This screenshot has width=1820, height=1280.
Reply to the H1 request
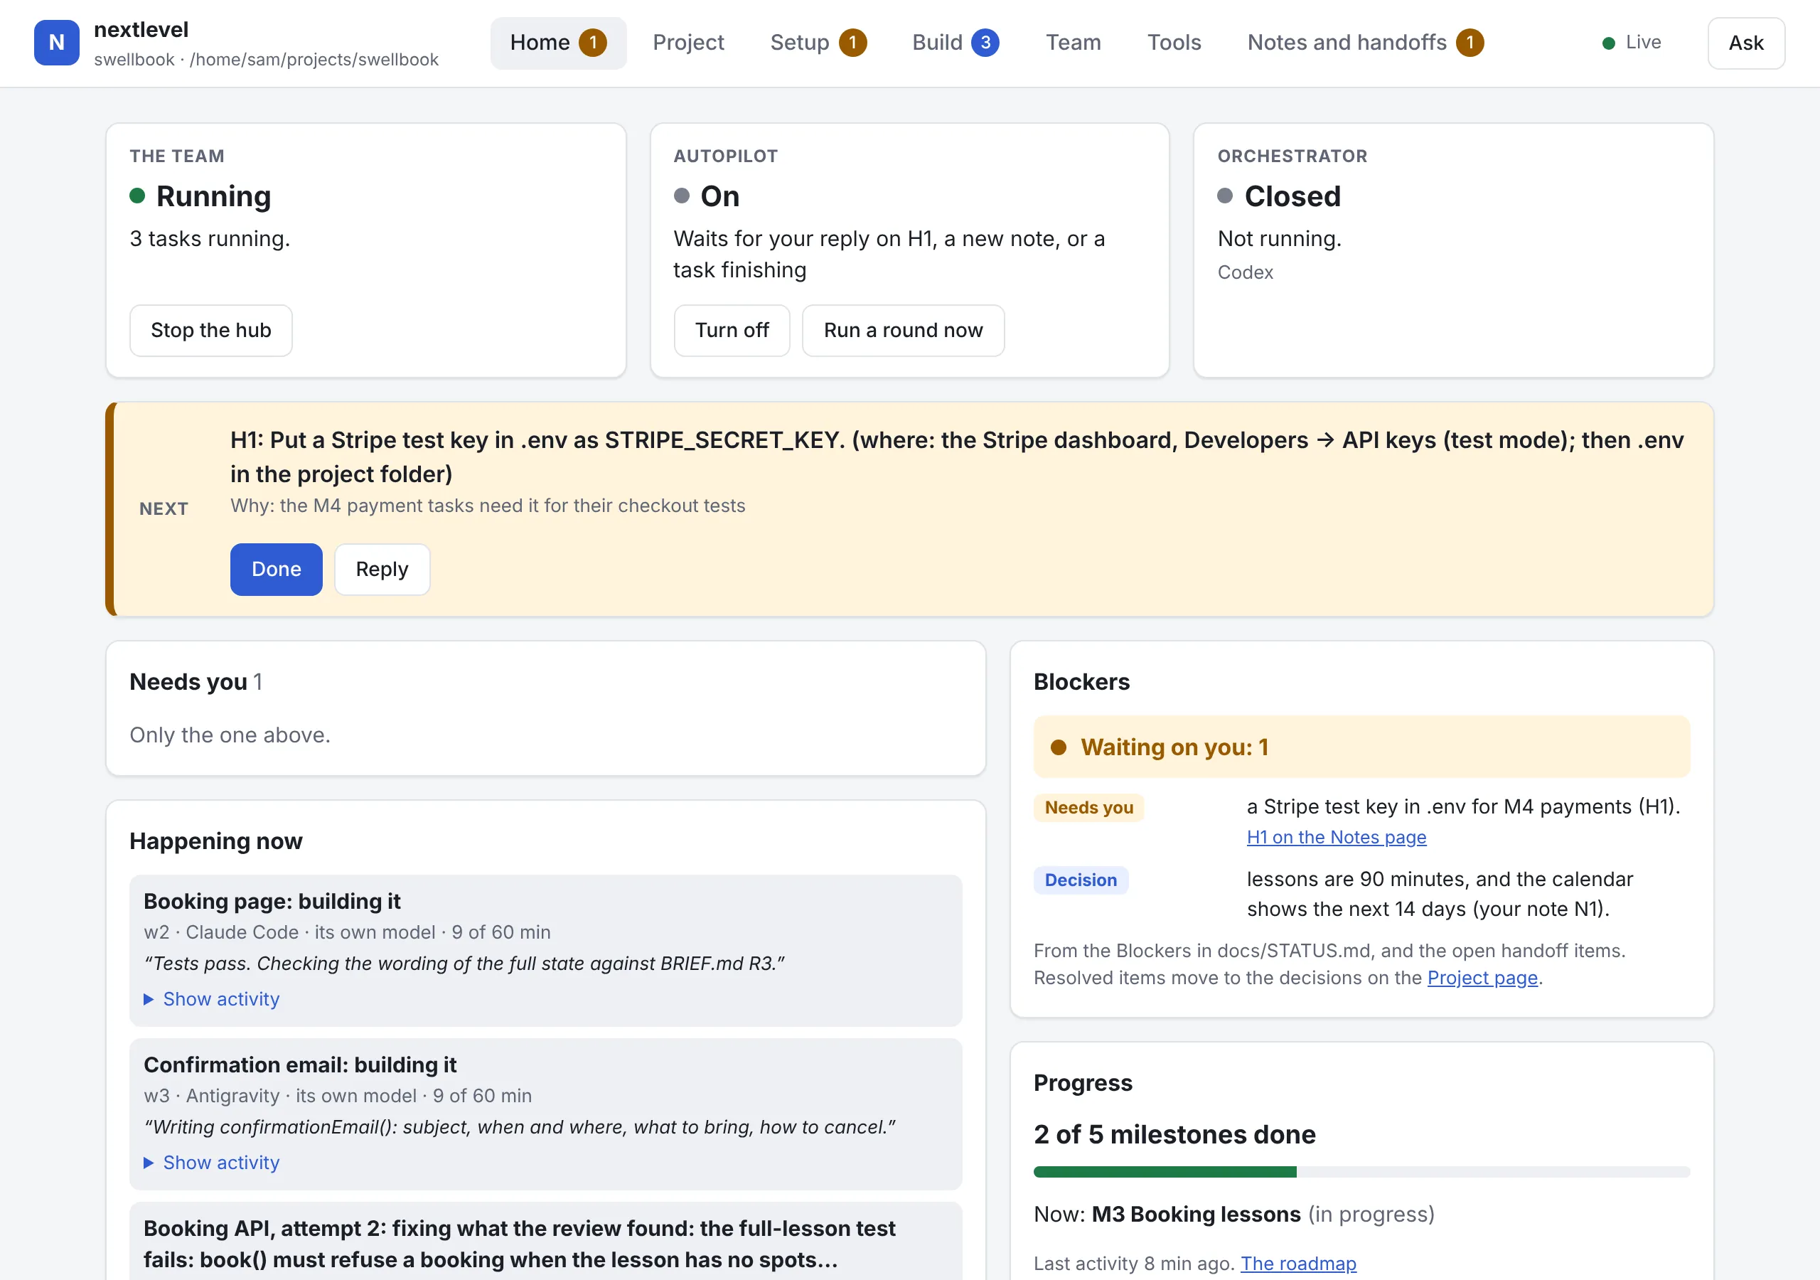pyautogui.click(x=382, y=570)
